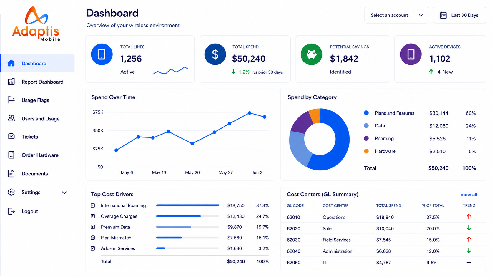Click the Report Dashboard bar chart icon
Viewport: 492px width, 277px height.
[x=11, y=82]
